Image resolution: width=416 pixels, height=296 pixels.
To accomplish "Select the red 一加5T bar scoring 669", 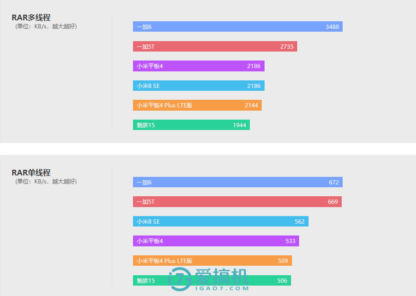I will 237,202.
